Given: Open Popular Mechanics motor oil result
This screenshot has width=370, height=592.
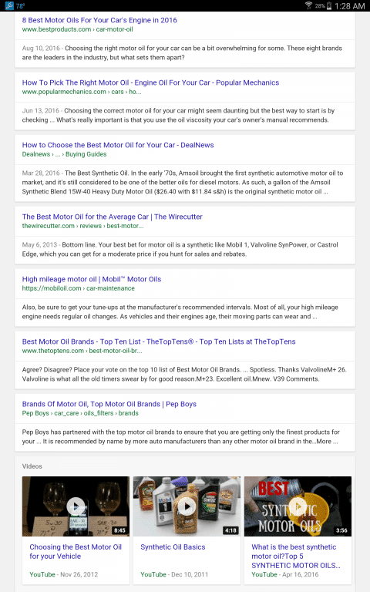Looking at the screenshot, I should pos(150,82).
